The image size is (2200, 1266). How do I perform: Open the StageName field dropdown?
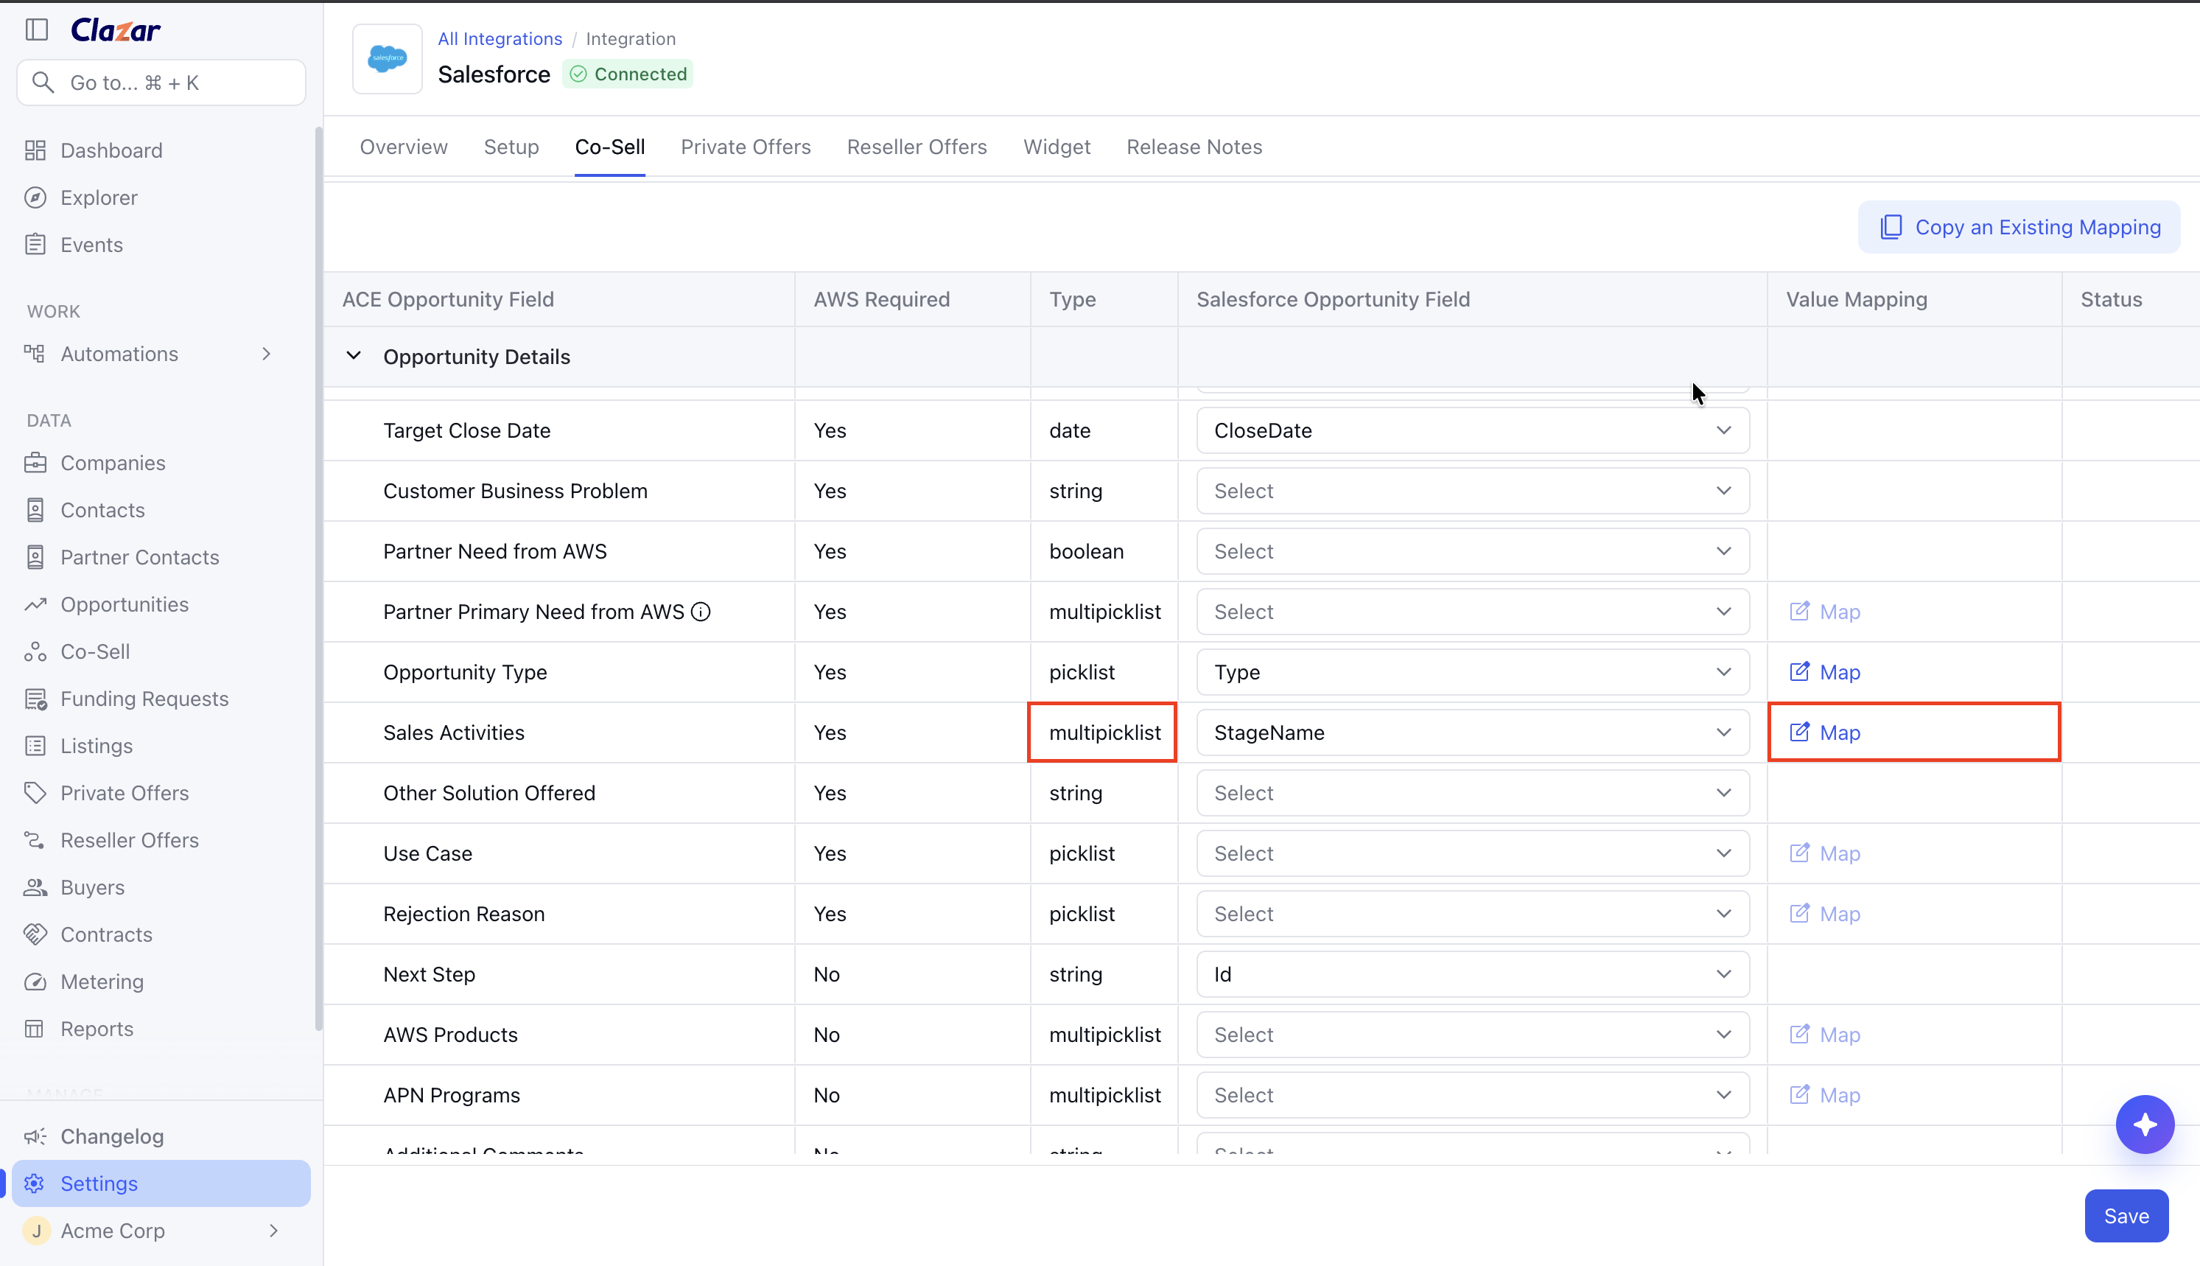click(1473, 732)
